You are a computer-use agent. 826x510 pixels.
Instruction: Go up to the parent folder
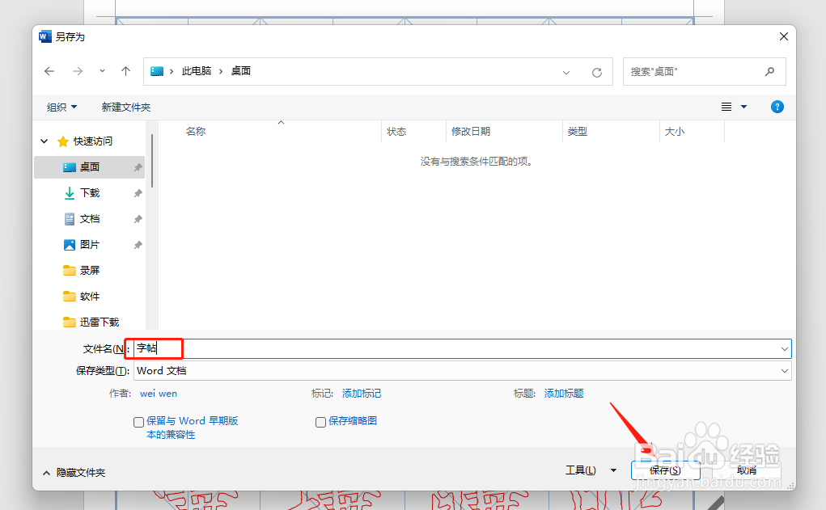[x=125, y=71]
